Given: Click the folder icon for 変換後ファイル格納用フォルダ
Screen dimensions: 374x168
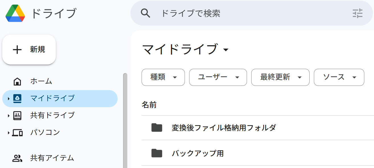Looking at the screenshot, I should (157, 128).
